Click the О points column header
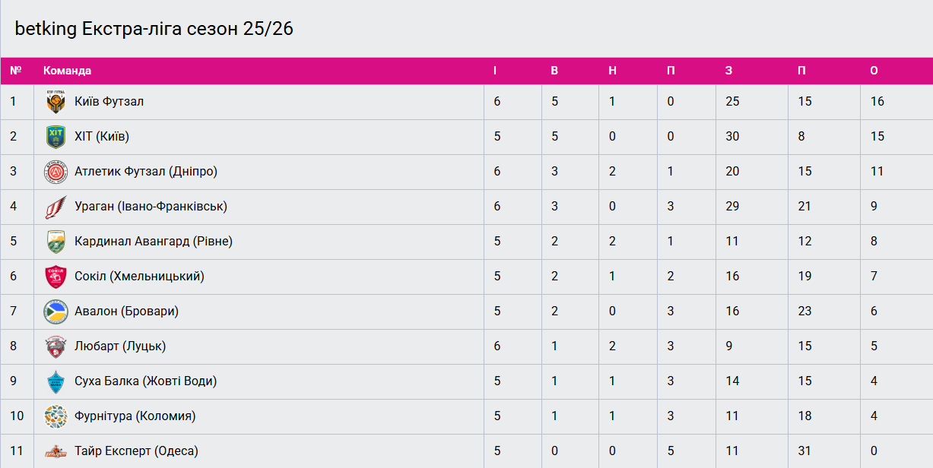This screenshot has width=933, height=468. click(874, 71)
